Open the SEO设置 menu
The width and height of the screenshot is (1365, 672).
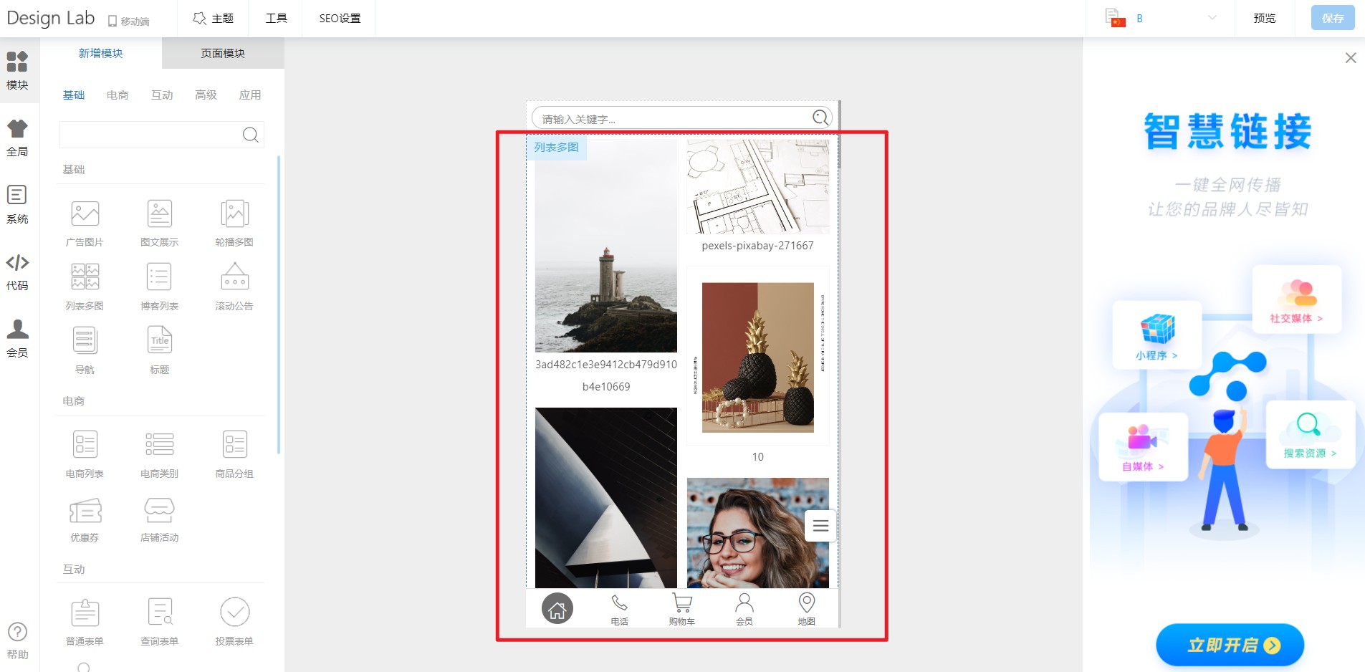(340, 18)
